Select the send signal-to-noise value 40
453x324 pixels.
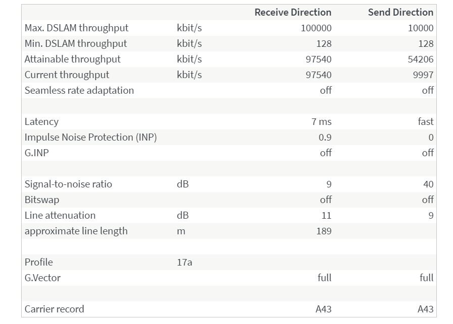(x=428, y=184)
